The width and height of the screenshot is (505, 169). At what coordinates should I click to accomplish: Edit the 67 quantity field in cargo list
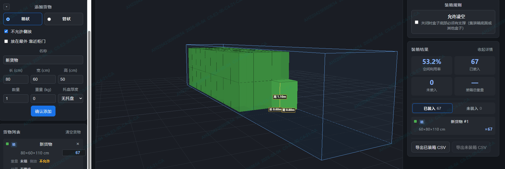(x=74, y=153)
